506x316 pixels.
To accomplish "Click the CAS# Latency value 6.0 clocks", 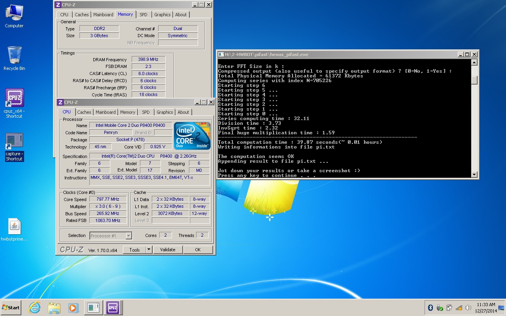I will coord(148,74).
